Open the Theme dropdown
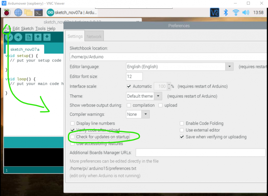This screenshot has height=196, width=268. tap(158, 96)
